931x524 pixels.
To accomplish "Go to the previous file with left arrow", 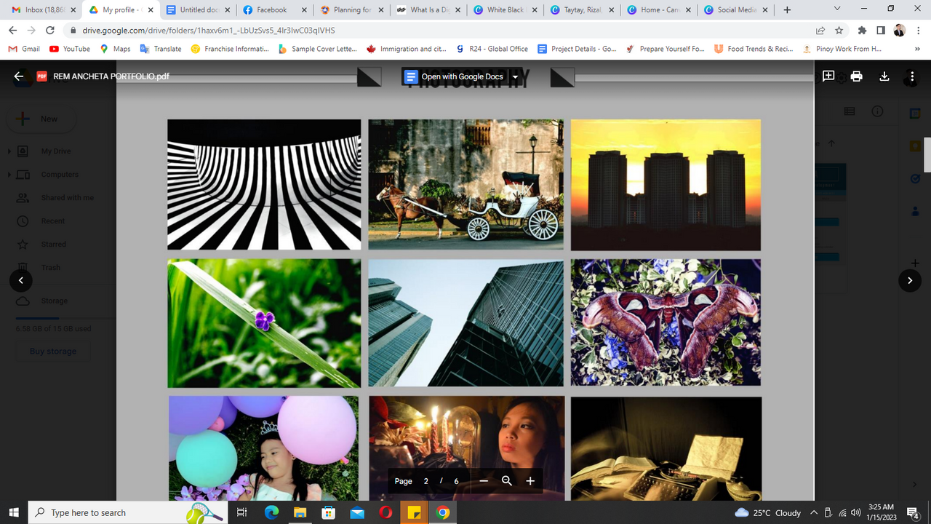I will pos(20,280).
